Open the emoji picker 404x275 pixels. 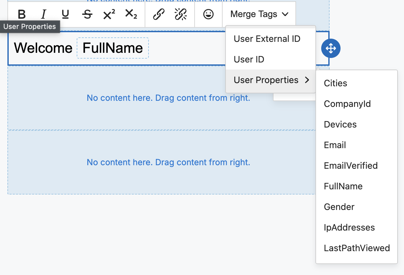(x=208, y=14)
